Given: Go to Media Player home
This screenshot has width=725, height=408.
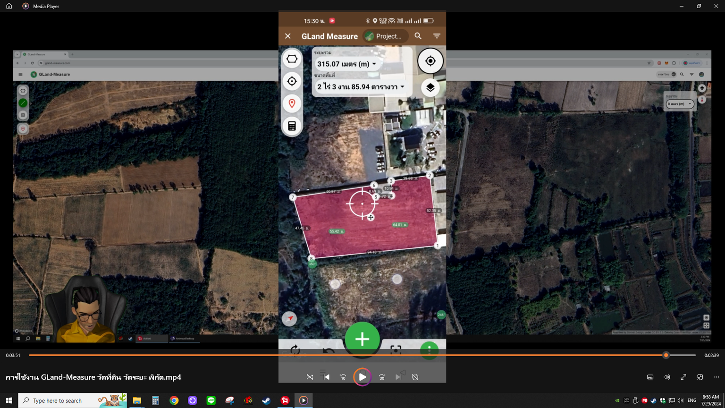Looking at the screenshot, I should [9, 6].
